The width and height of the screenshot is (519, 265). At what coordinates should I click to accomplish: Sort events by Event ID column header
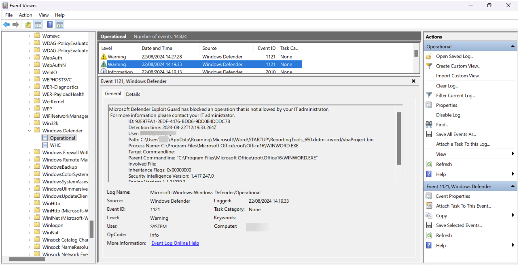click(x=266, y=48)
